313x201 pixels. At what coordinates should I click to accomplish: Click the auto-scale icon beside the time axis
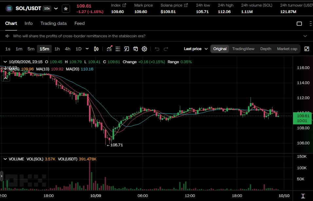coord(303,196)
